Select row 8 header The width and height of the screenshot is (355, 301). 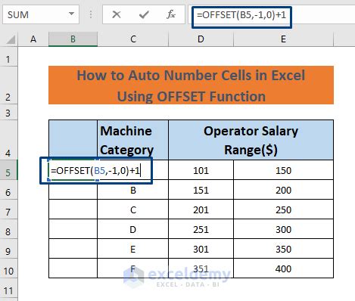coord(9,229)
